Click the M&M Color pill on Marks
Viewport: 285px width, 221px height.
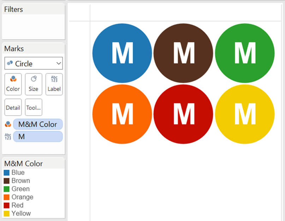[x=37, y=124]
